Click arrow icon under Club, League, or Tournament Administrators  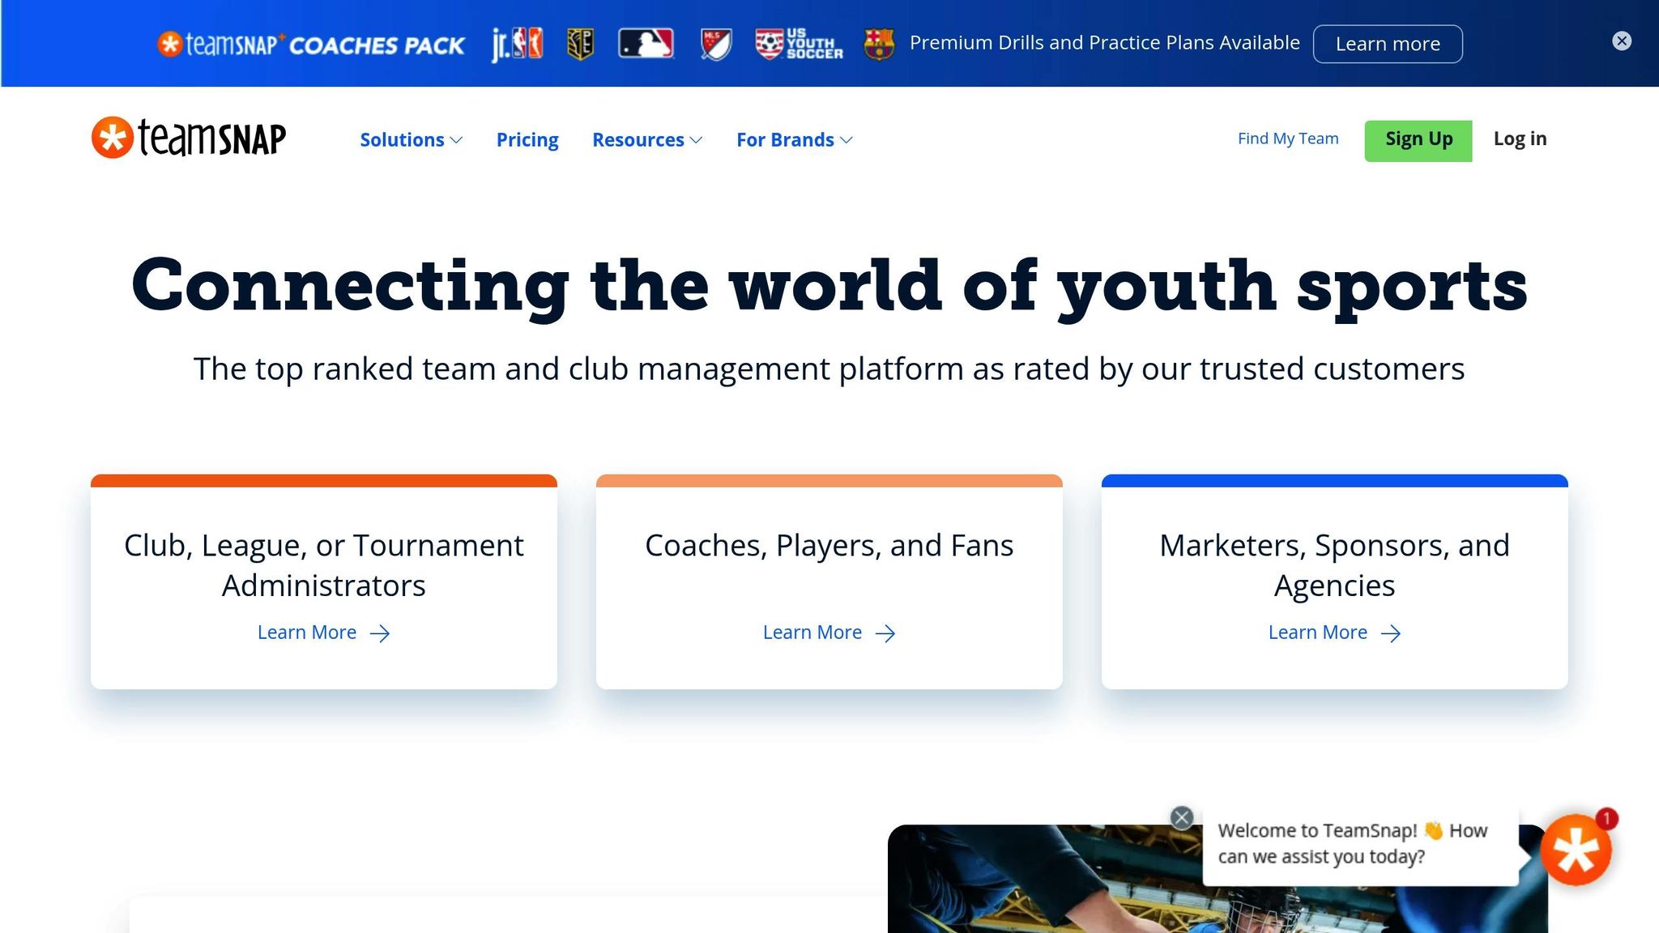(380, 633)
